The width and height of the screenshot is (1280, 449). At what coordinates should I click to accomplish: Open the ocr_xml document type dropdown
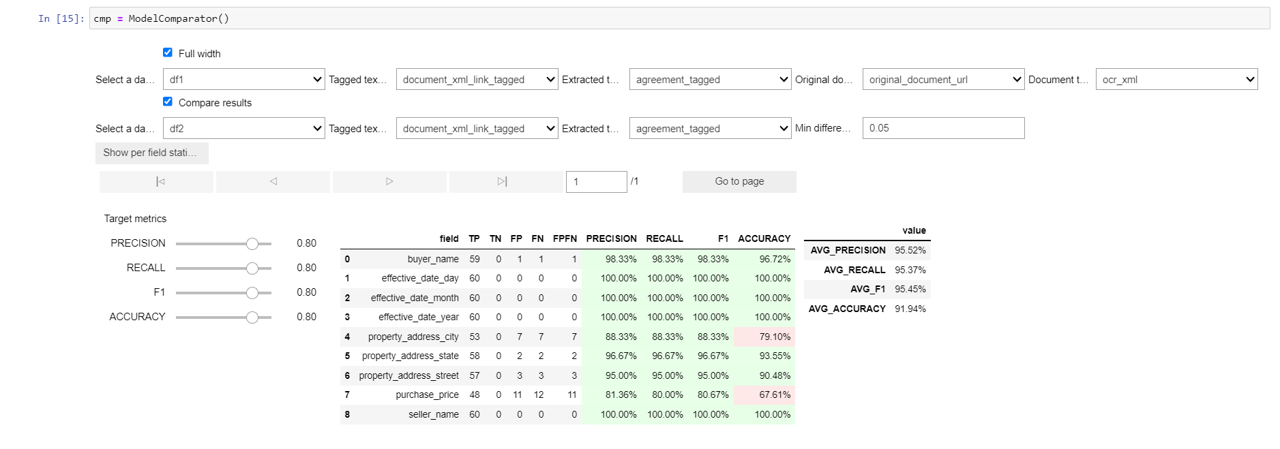tap(1177, 79)
